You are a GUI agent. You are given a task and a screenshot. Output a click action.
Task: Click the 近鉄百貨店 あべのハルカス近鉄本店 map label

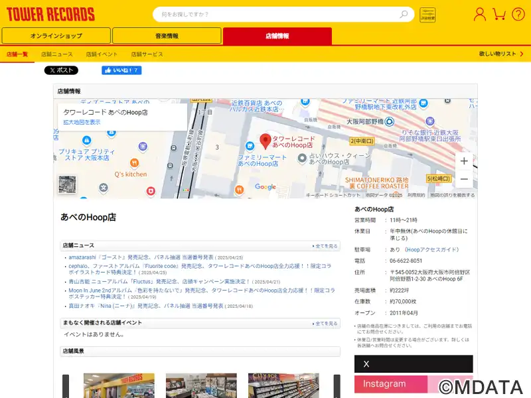[x=256, y=106]
